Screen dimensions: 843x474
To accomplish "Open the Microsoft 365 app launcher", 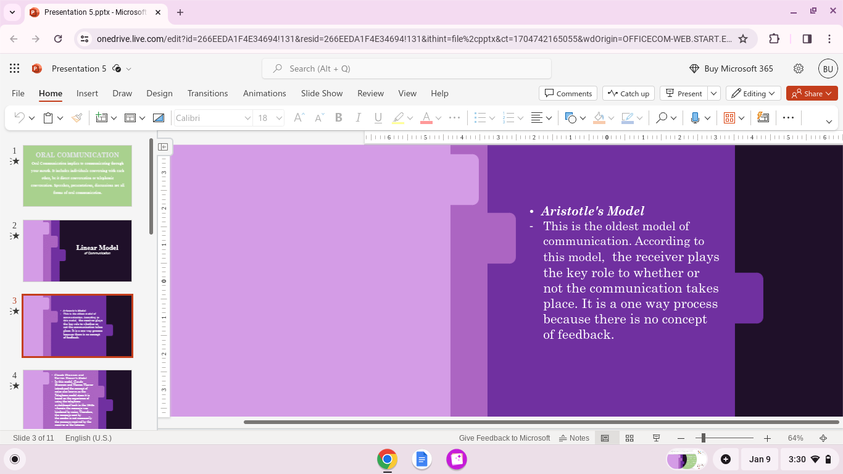I will click(x=15, y=69).
